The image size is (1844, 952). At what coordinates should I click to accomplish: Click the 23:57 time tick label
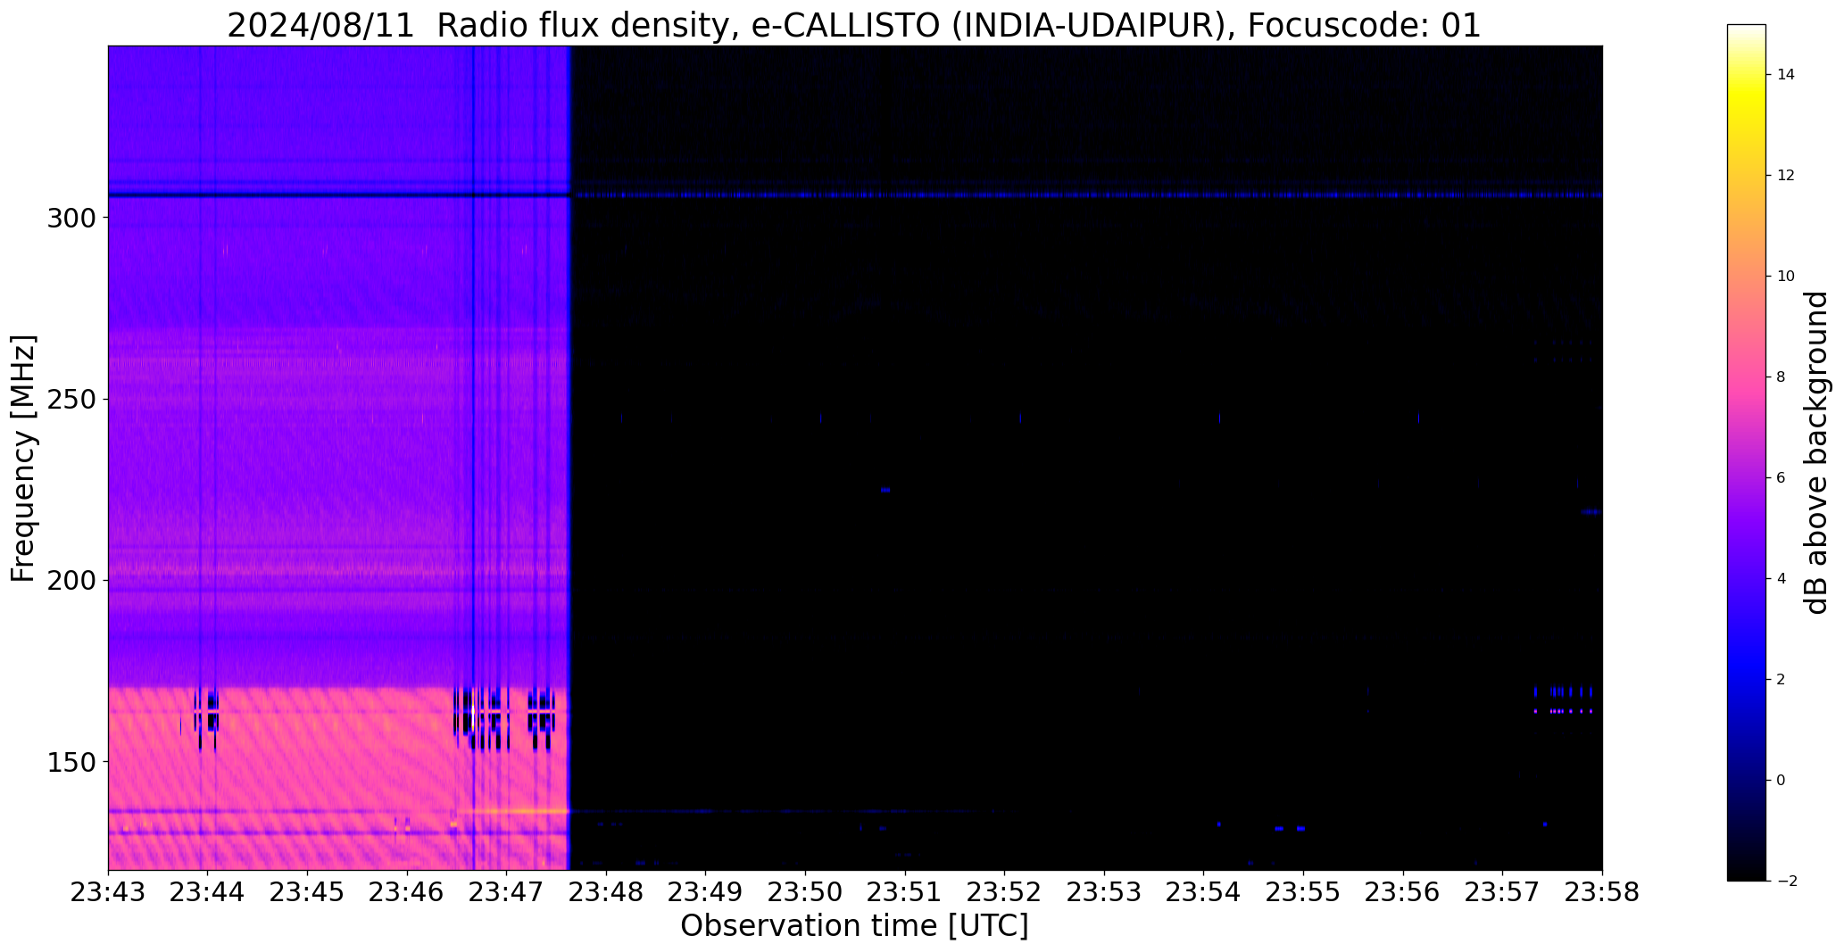point(1503,892)
